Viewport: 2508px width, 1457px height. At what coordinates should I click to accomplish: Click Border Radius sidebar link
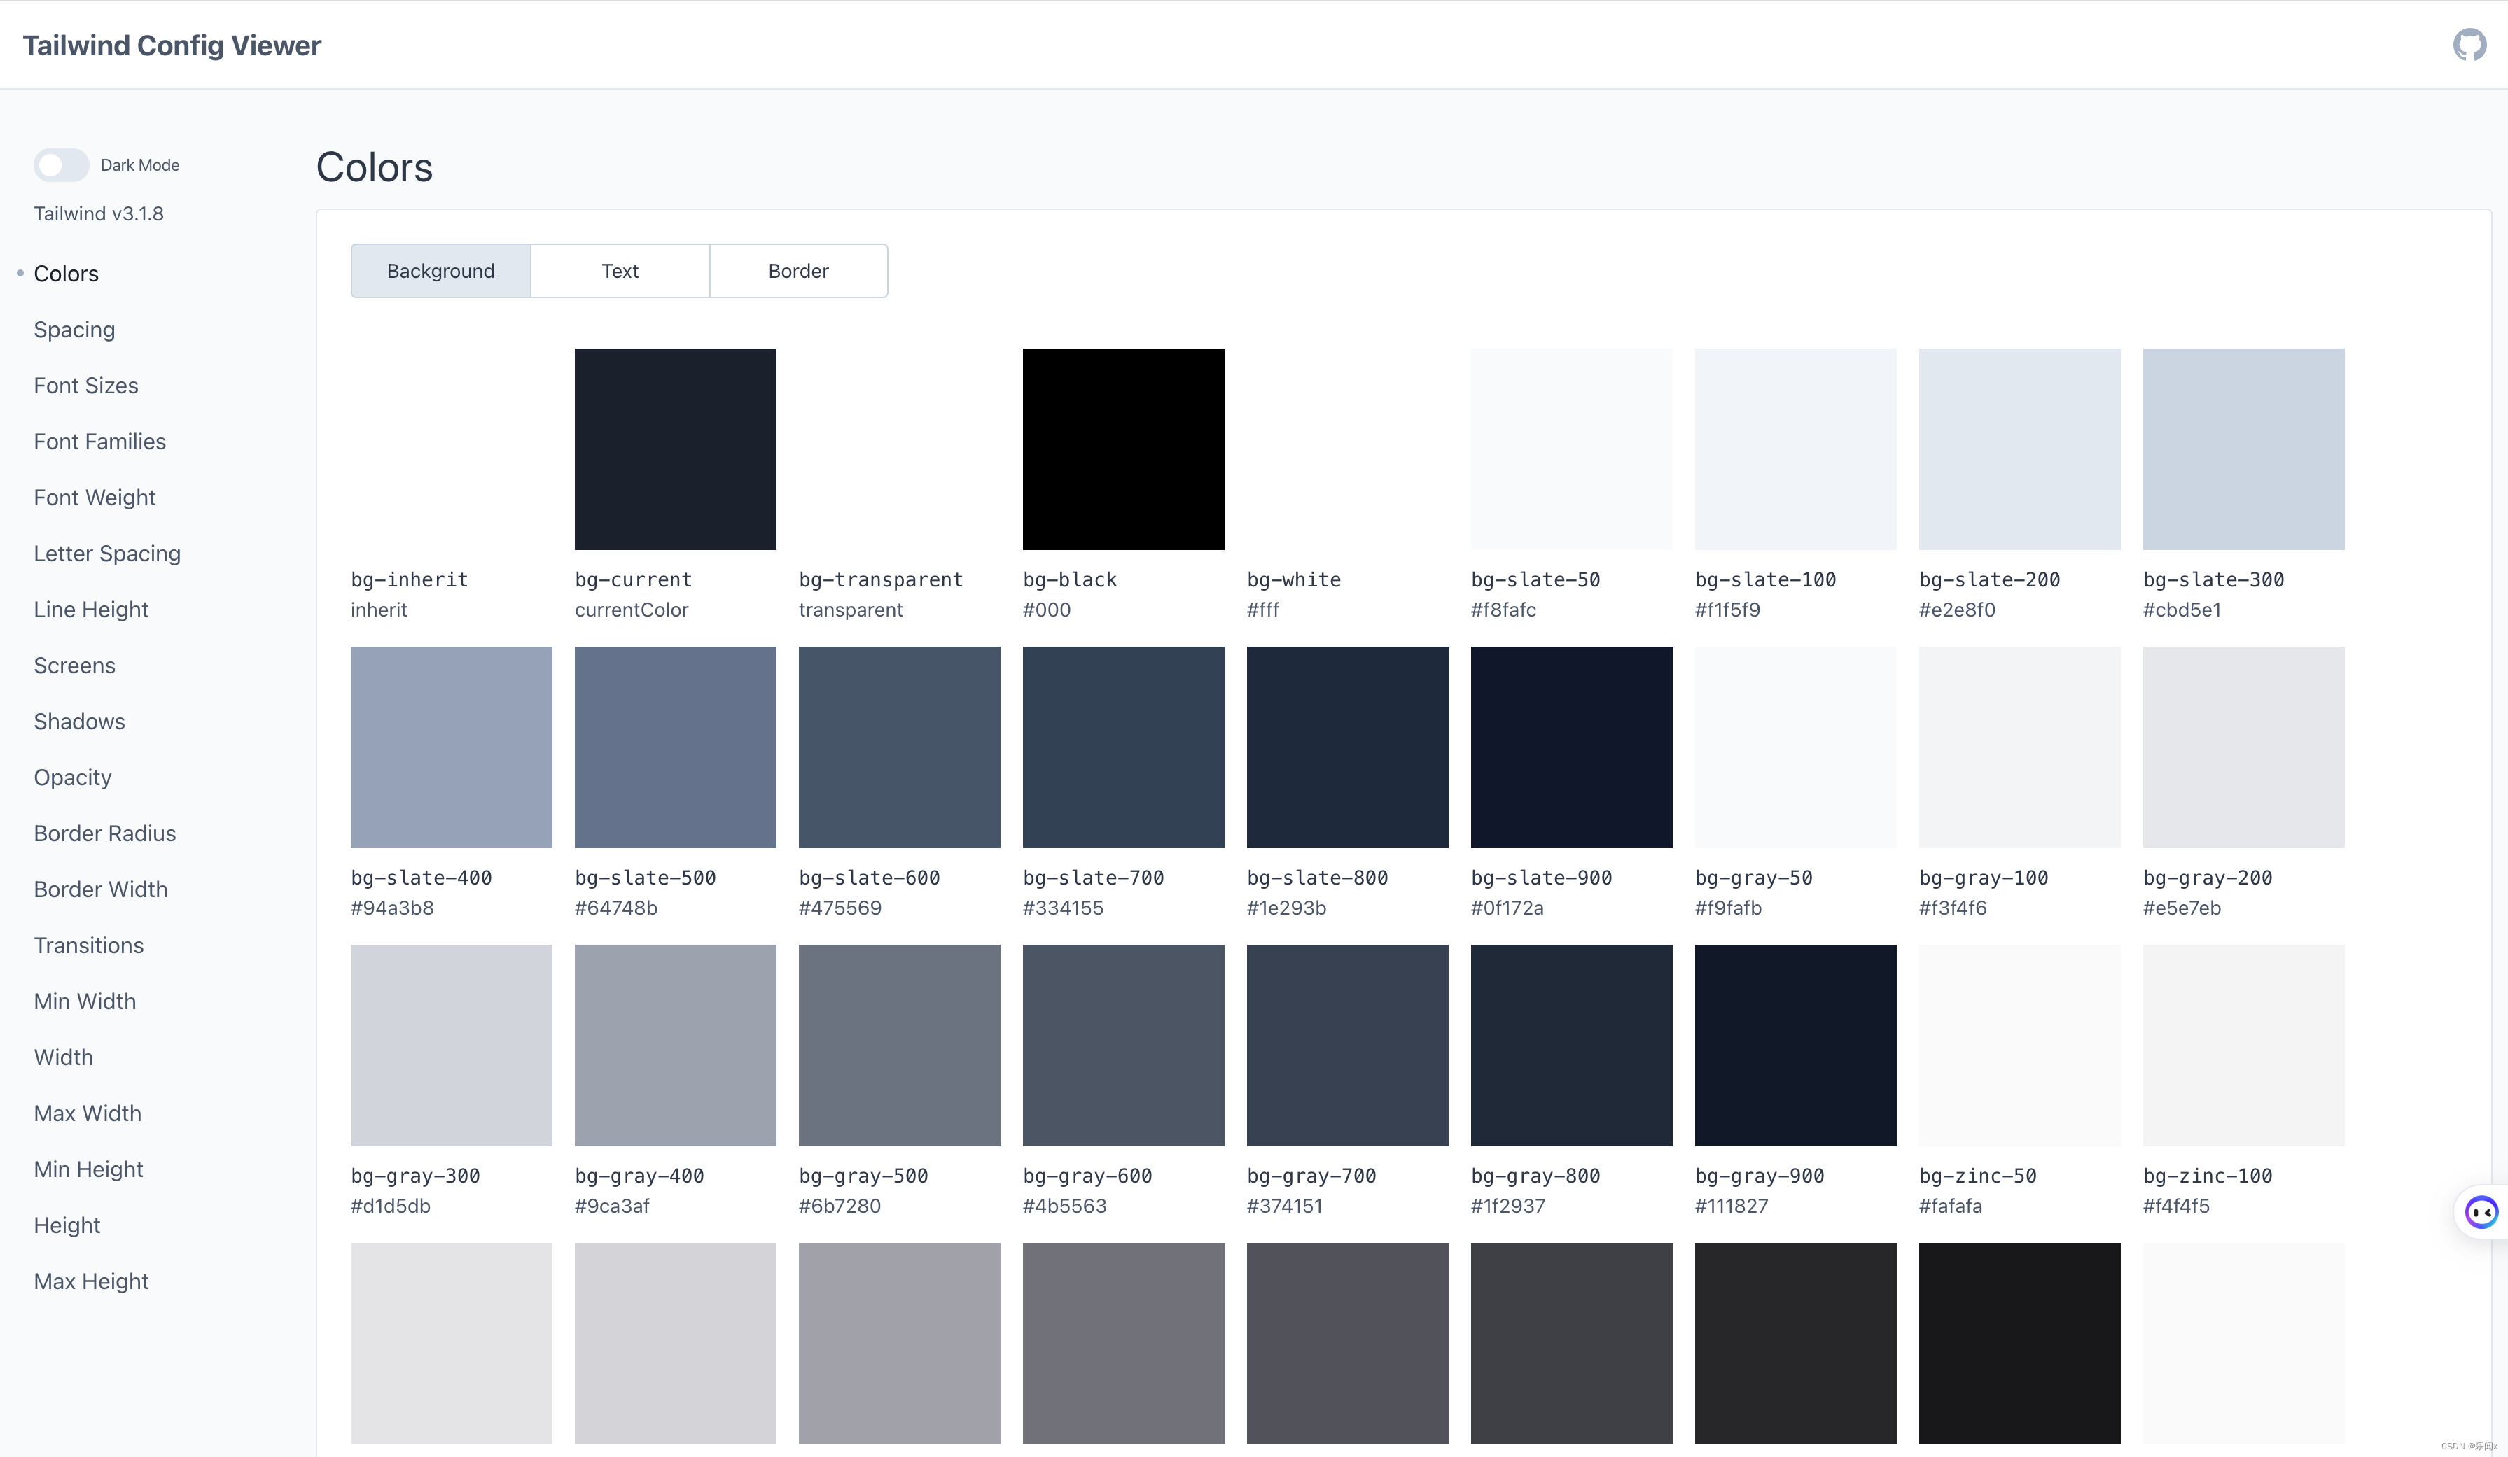point(104,833)
